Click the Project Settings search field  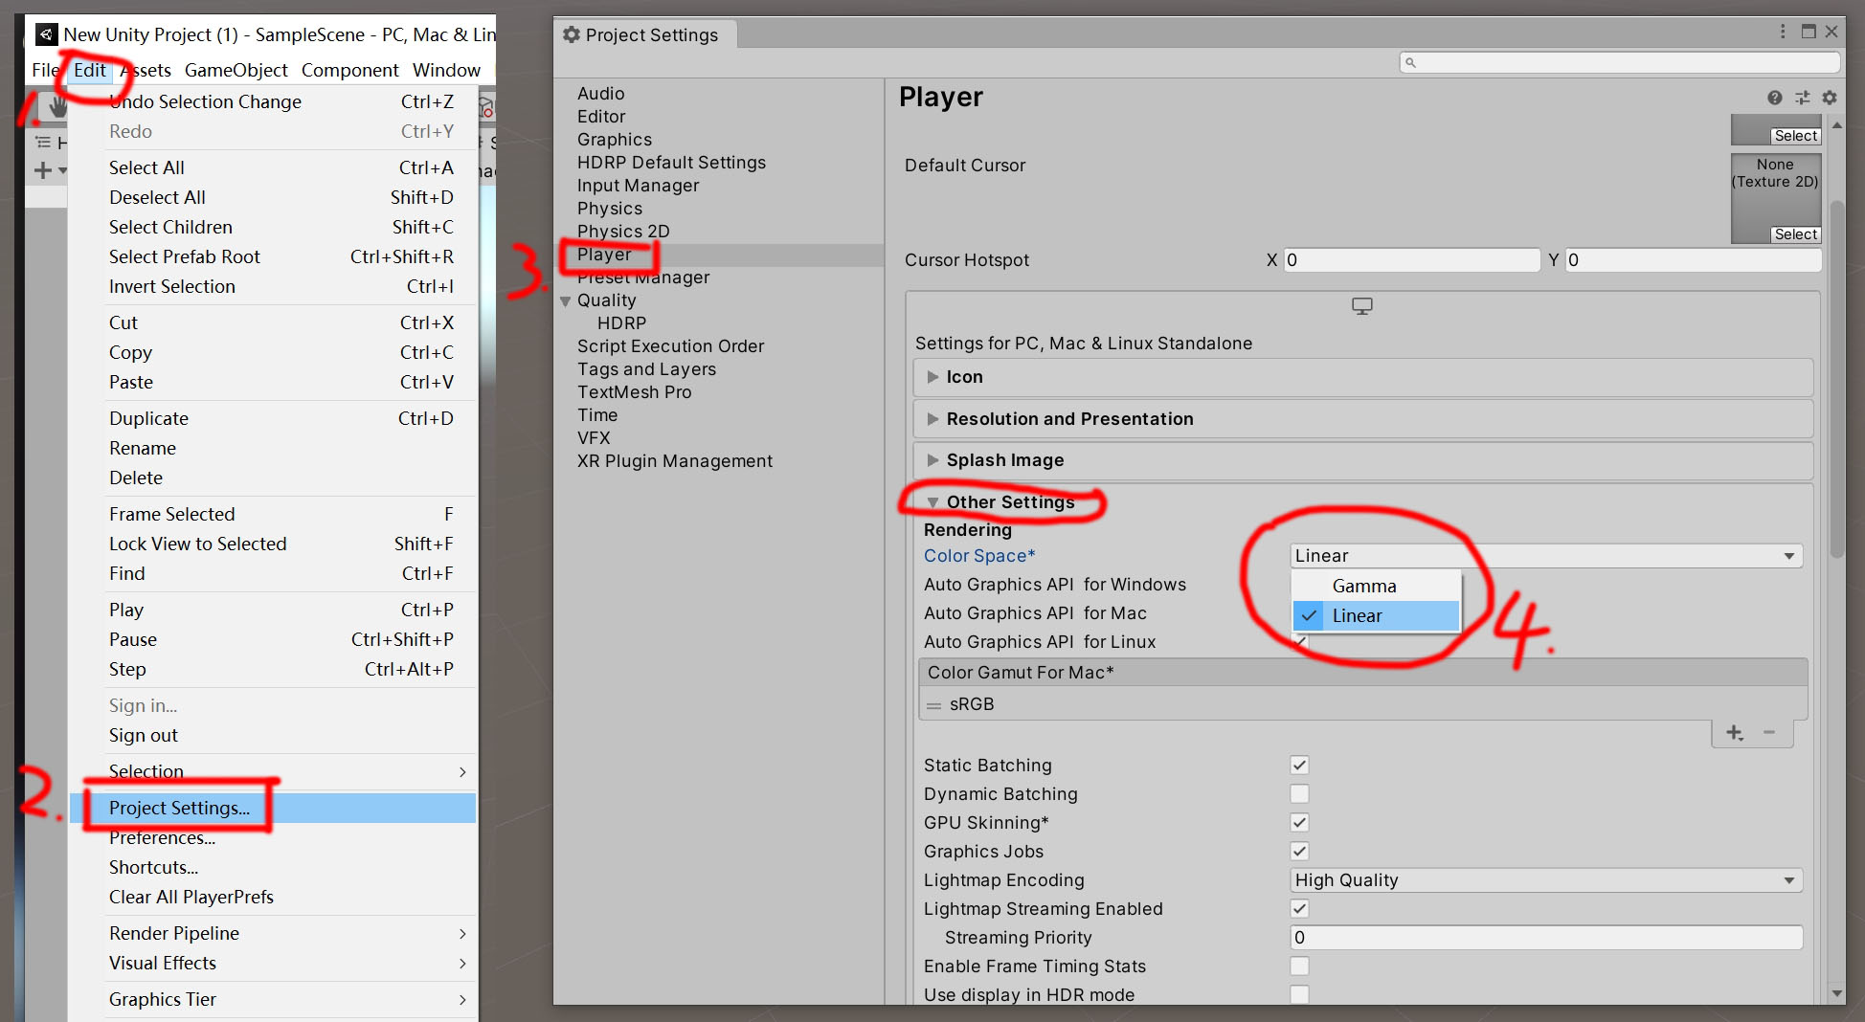pyautogui.click(x=1620, y=63)
